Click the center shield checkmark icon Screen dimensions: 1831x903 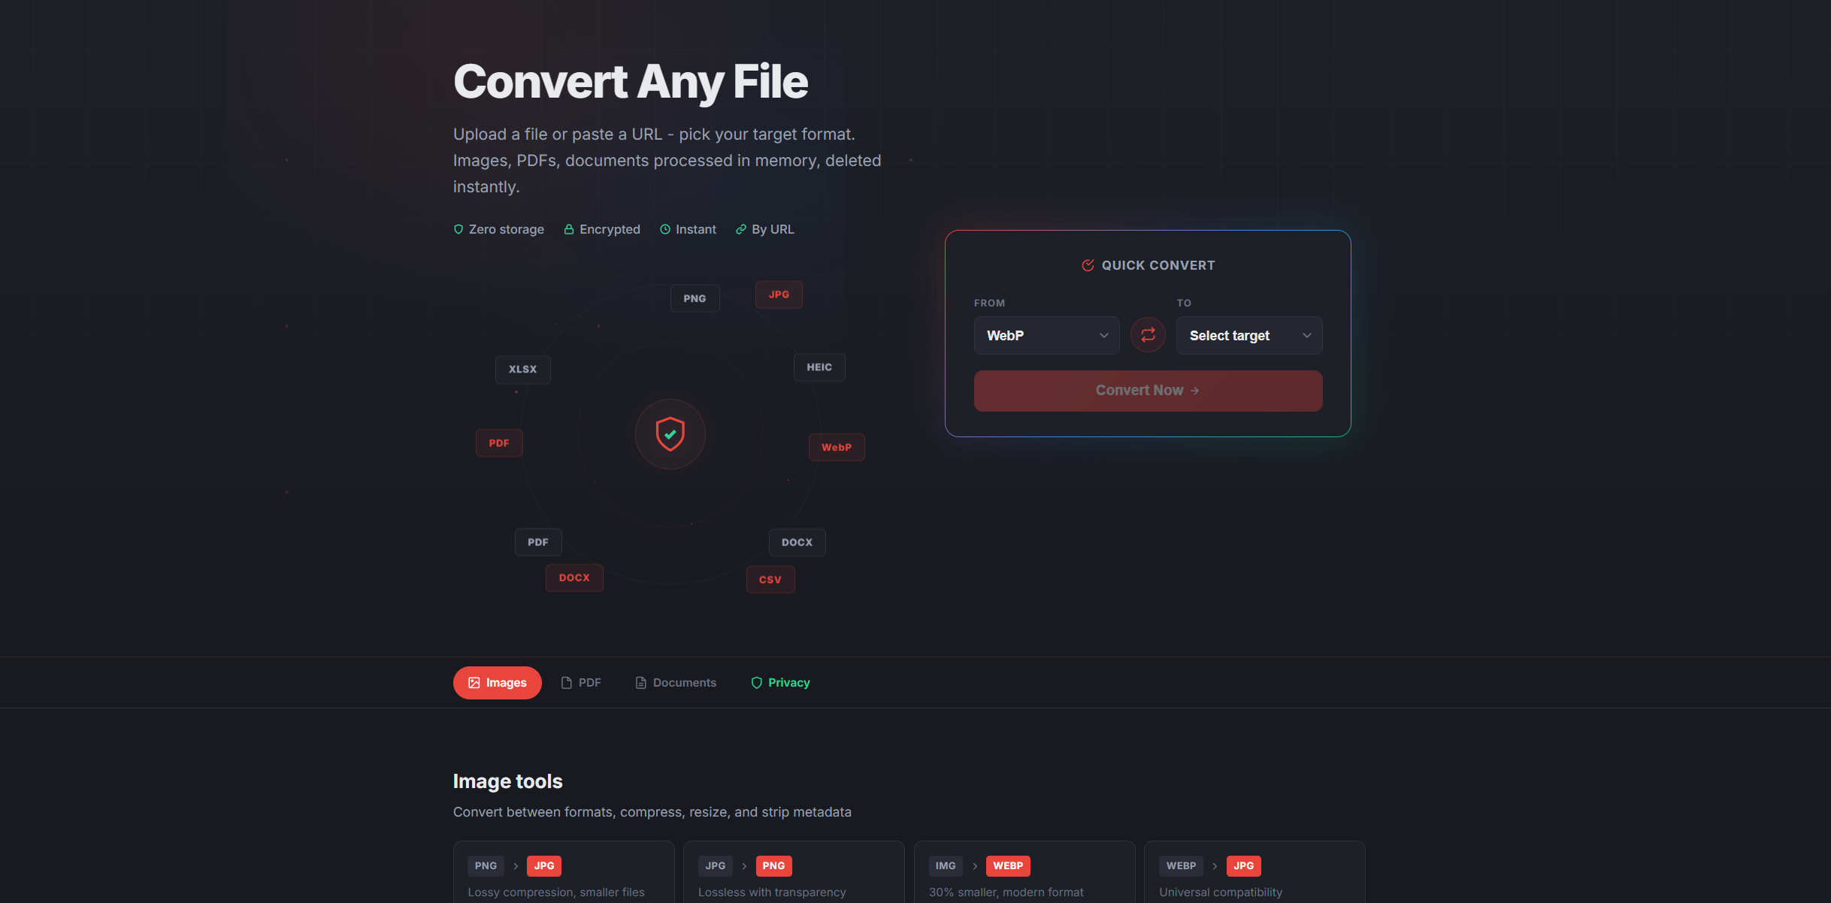670,434
